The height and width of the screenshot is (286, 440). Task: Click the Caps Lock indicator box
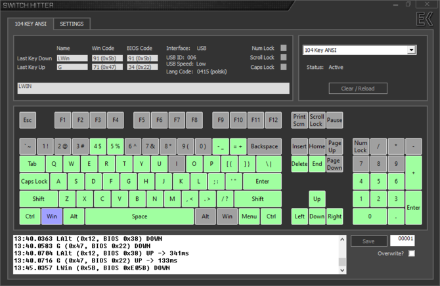tap(284, 67)
